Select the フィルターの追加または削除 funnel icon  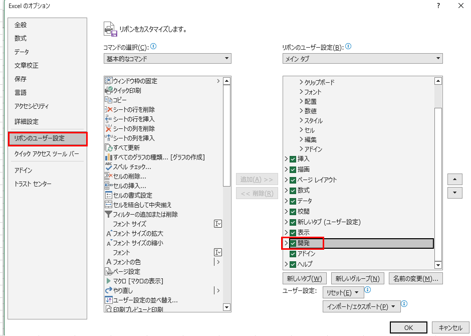point(109,214)
